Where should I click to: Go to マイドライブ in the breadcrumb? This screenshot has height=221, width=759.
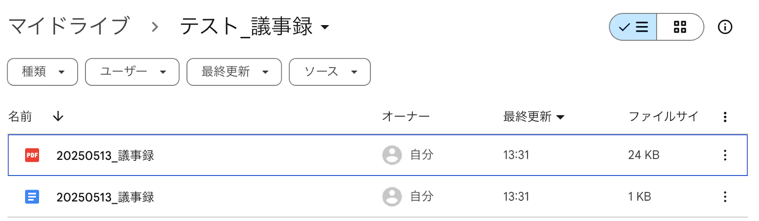[x=69, y=26]
